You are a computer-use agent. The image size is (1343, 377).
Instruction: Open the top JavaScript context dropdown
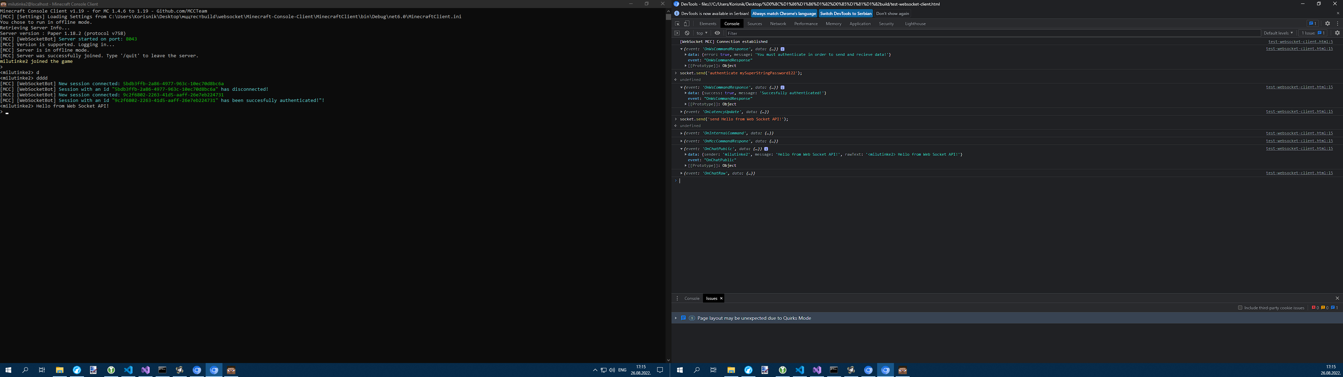coord(702,33)
